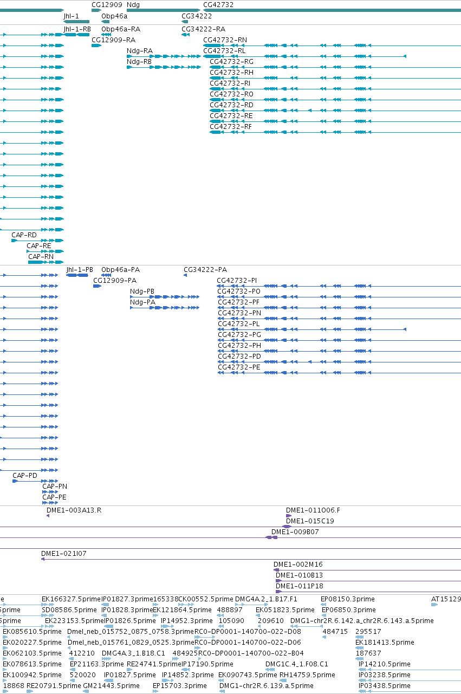Select EST IP03438.5prime

point(385,685)
